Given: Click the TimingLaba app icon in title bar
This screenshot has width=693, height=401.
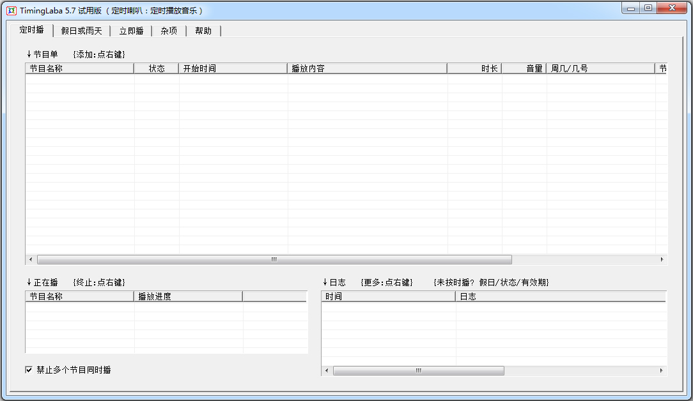Looking at the screenshot, I should pyautogui.click(x=11, y=10).
